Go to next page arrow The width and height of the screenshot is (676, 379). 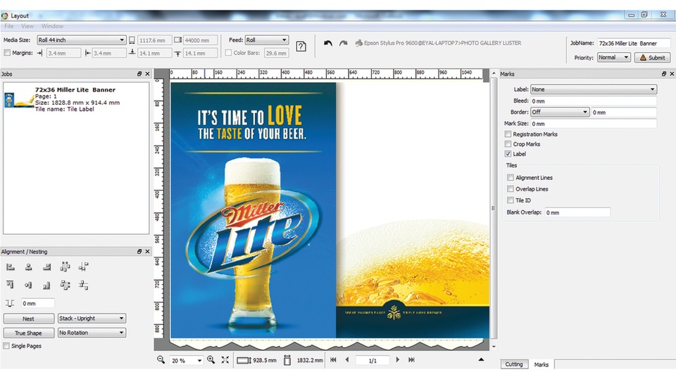click(x=397, y=359)
